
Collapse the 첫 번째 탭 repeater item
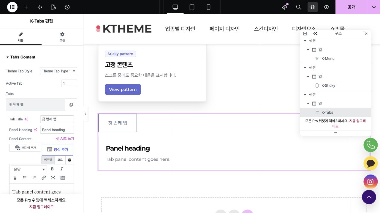36,105
